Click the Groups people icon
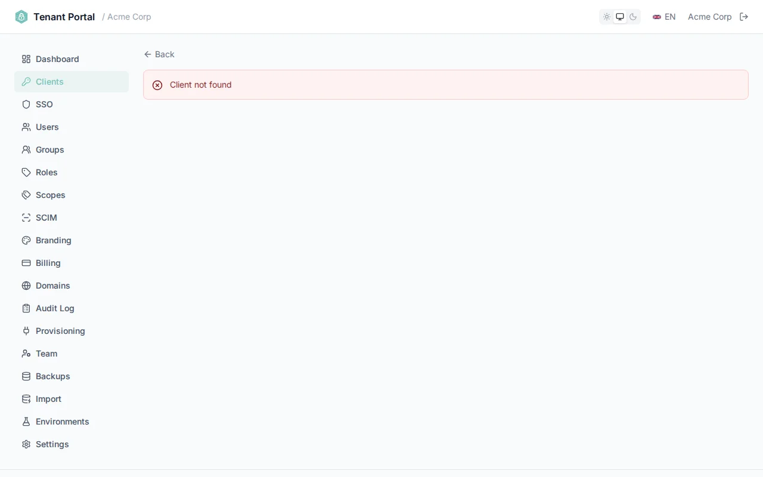The width and height of the screenshot is (763, 477). pyautogui.click(x=26, y=150)
